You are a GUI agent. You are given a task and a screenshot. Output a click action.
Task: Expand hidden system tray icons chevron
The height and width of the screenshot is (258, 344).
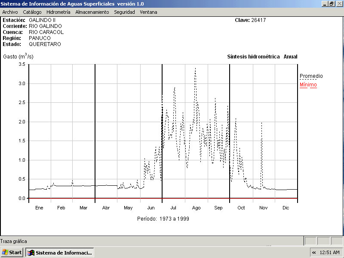[x=314, y=252]
